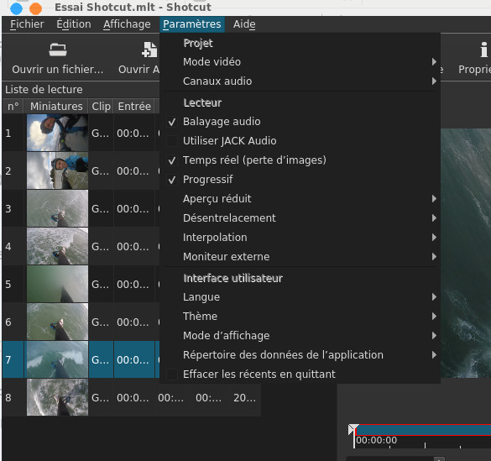Select playlist clip 1 thumbnail
491x461 pixels.
57,133
